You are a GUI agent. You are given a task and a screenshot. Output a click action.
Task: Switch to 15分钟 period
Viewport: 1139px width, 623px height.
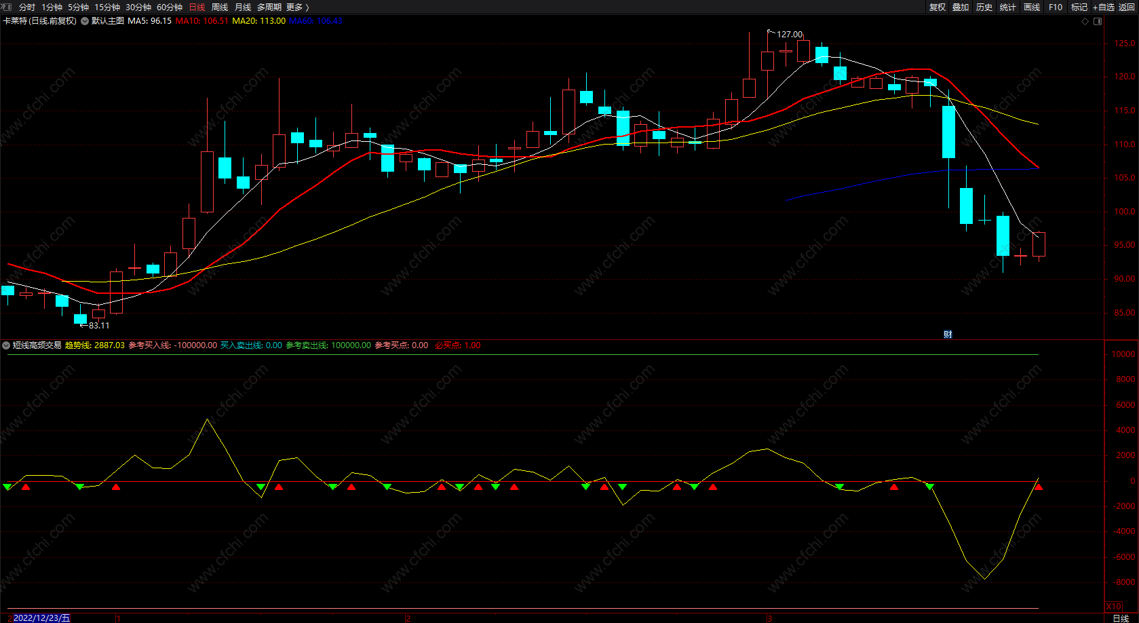click(107, 7)
